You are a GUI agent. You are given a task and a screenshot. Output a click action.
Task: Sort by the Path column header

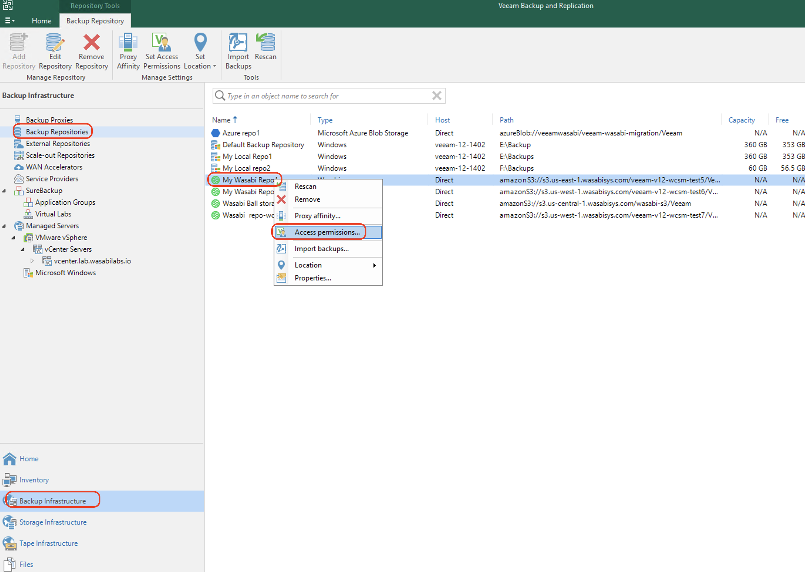click(x=506, y=120)
